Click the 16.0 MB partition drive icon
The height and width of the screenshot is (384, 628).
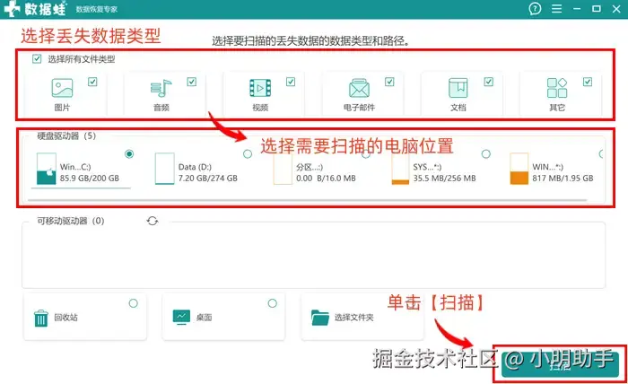(x=283, y=170)
